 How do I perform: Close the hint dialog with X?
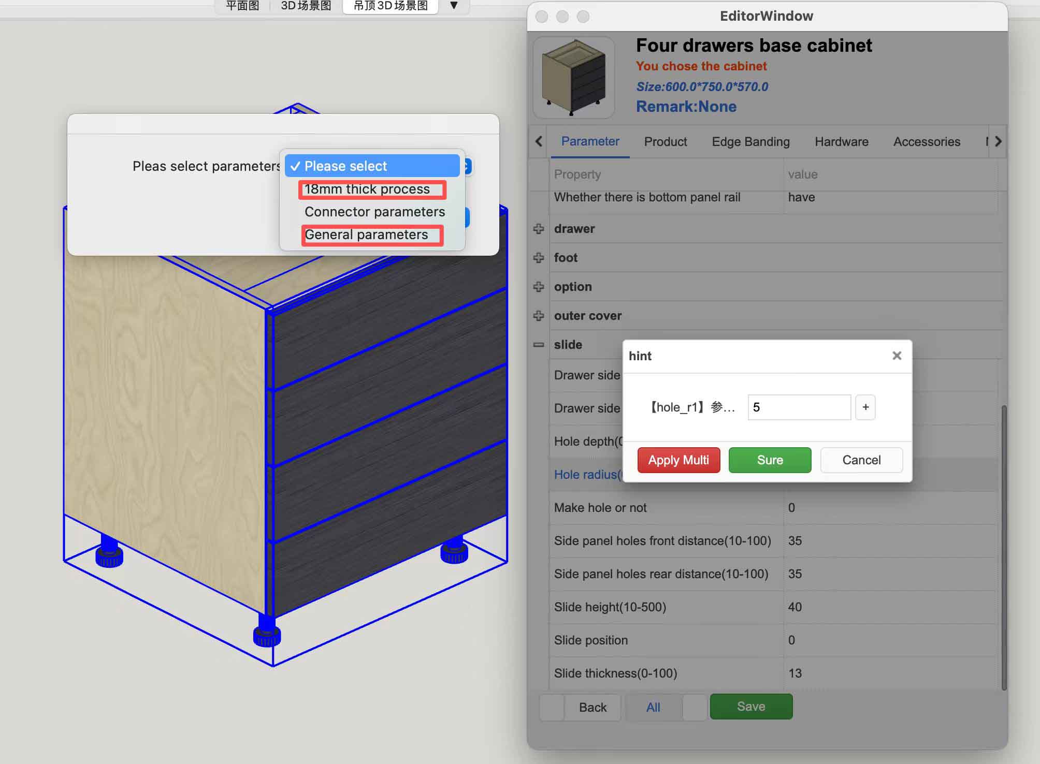(896, 356)
